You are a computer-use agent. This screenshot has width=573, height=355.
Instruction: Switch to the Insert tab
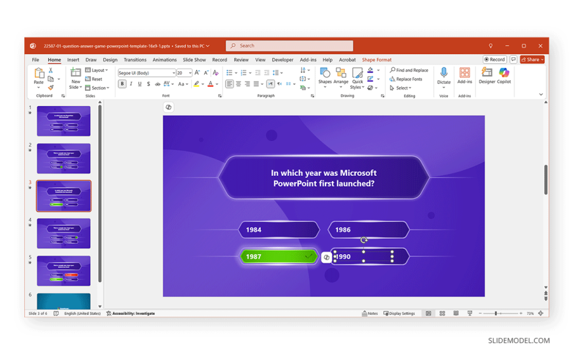point(73,59)
